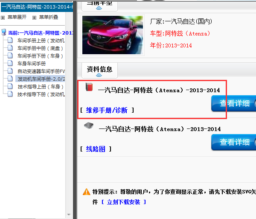The image size is (256, 219).
Task: Open 车间手册上册（发动机 in tree
Action: (x=41, y=41)
